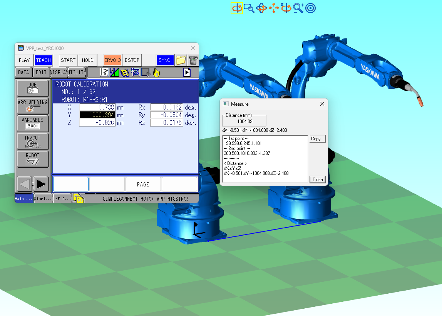The image size is (442, 316).
Task: Switch the pendant to PLAY mode
Action: (x=24, y=60)
